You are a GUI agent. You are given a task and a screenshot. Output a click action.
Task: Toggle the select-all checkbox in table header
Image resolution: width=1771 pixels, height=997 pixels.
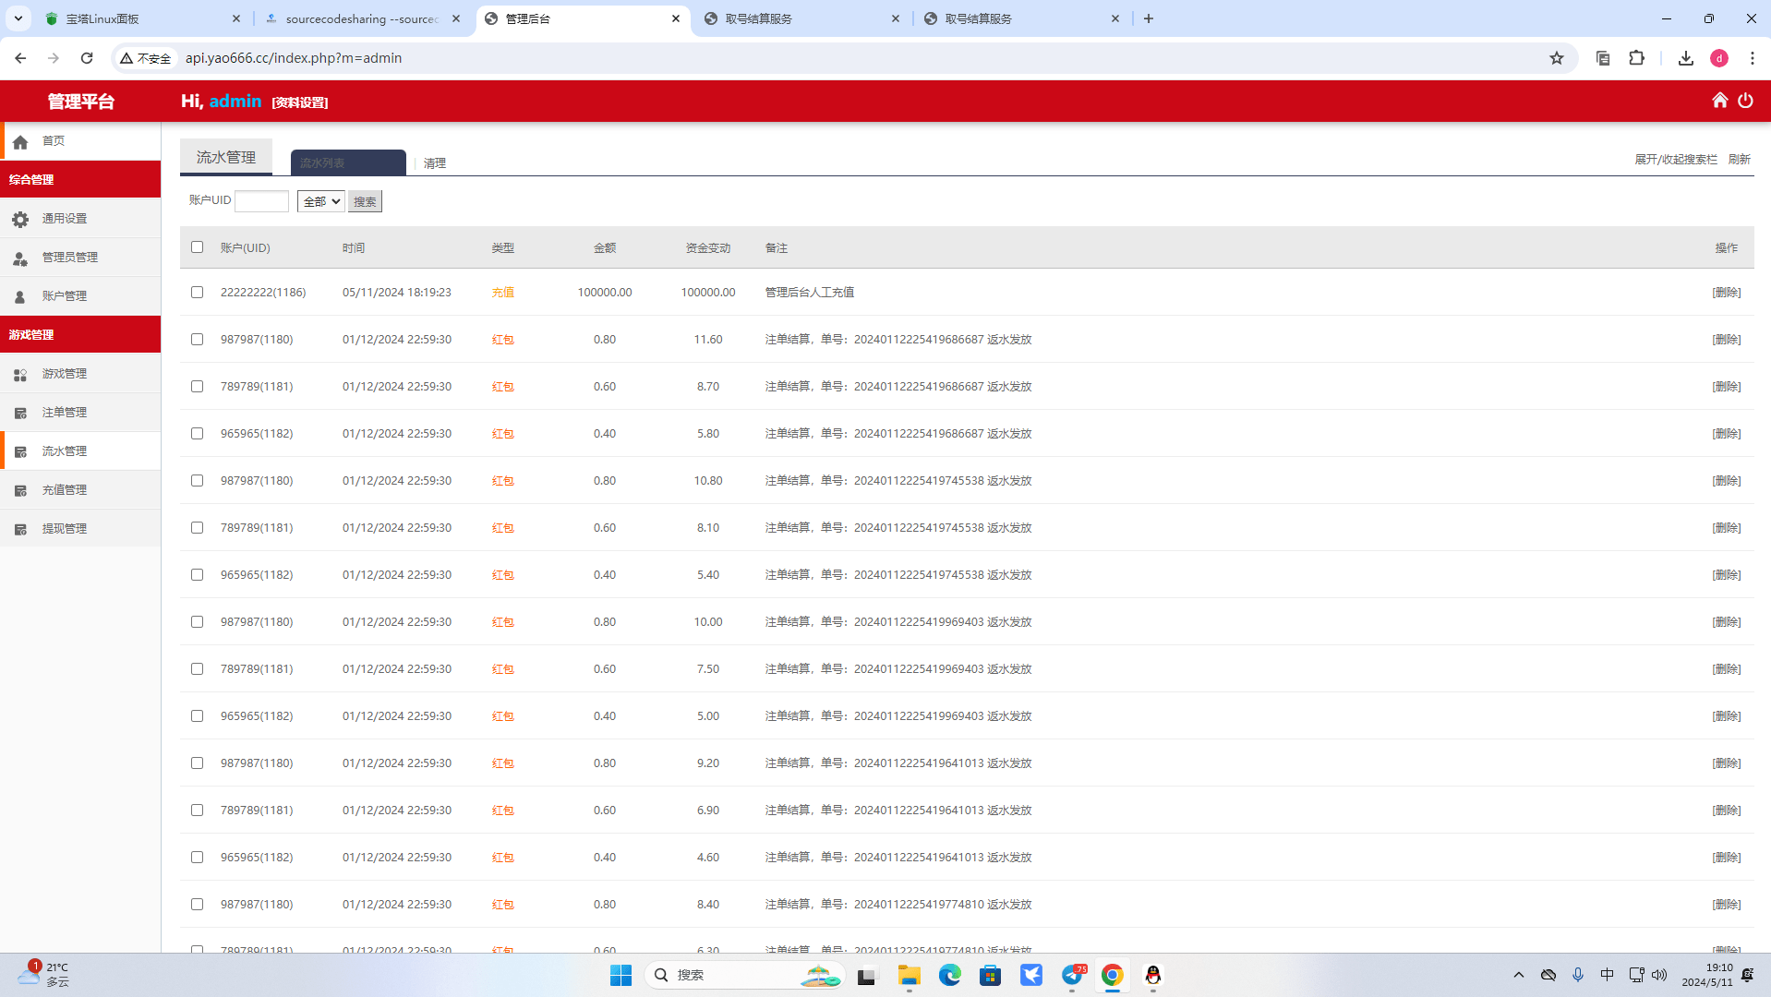click(x=197, y=247)
